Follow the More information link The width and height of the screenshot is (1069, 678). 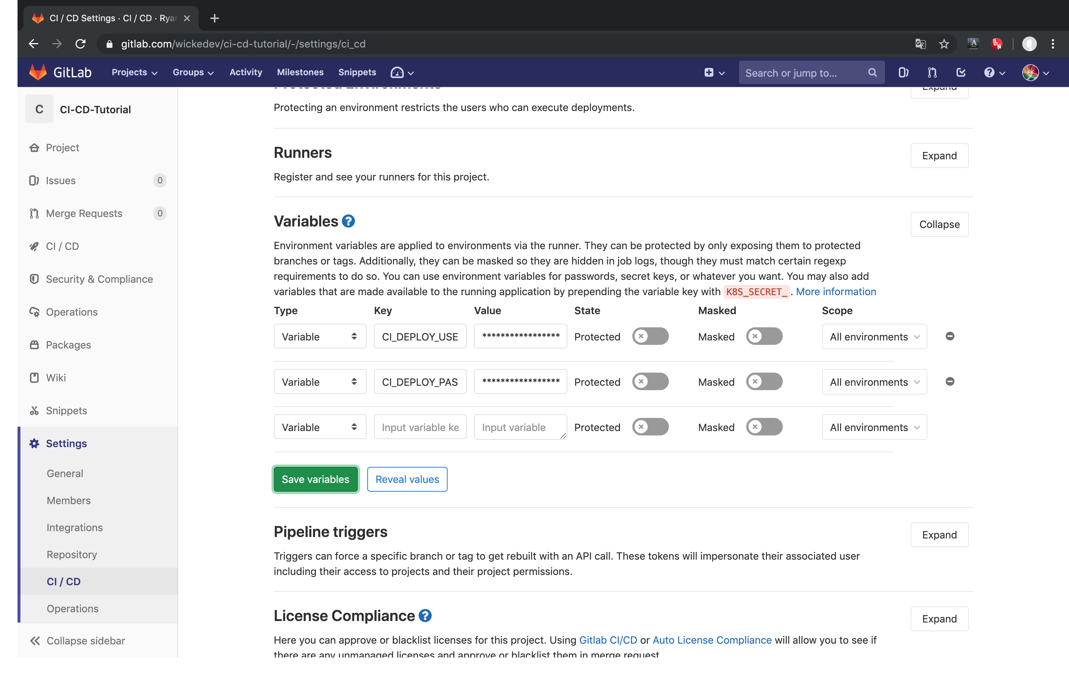[x=836, y=292]
